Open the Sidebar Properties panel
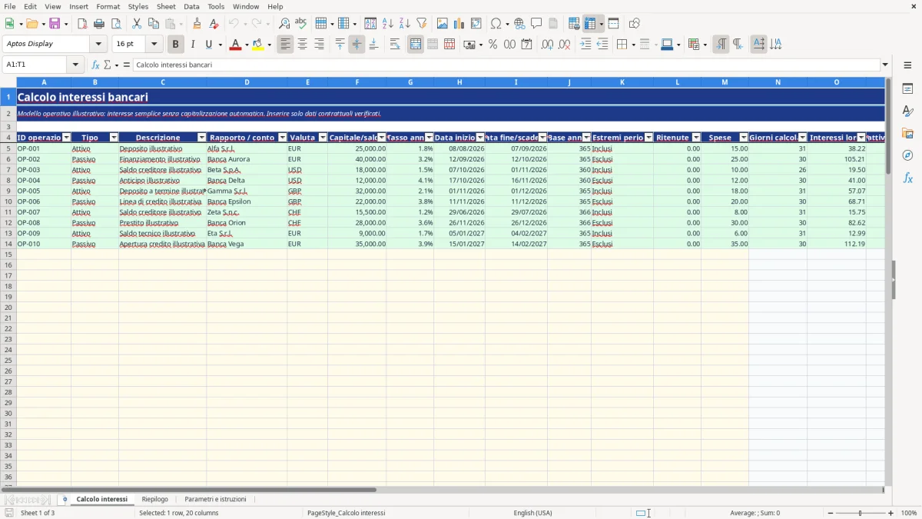The height and width of the screenshot is (519, 922). pos(907,89)
